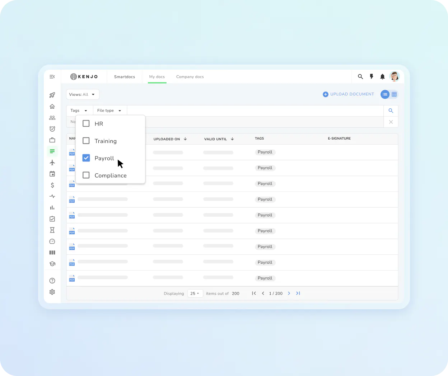Screen dimensions: 448x376
Task: Jump to last page of results
Action: tap(298, 293)
